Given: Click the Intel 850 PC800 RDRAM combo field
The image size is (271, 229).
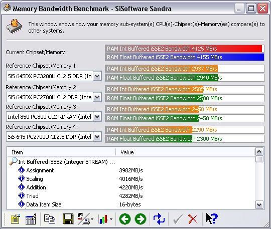Looking at the screenshot, I should click(x=54, y=117).
